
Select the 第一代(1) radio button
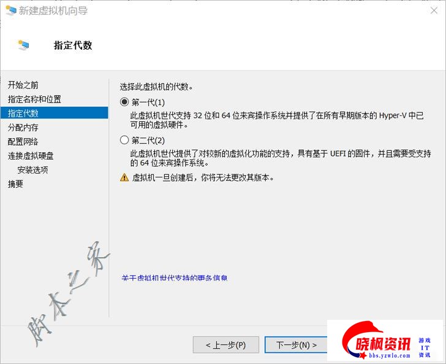125,102
